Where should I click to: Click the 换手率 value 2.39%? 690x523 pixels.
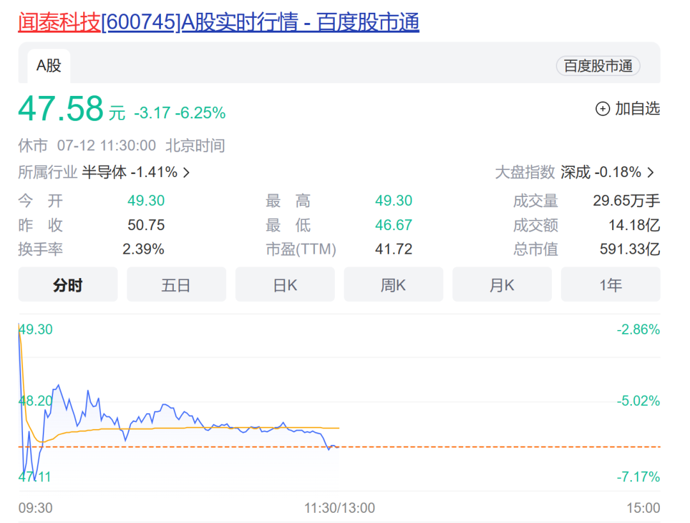point(144,249)
